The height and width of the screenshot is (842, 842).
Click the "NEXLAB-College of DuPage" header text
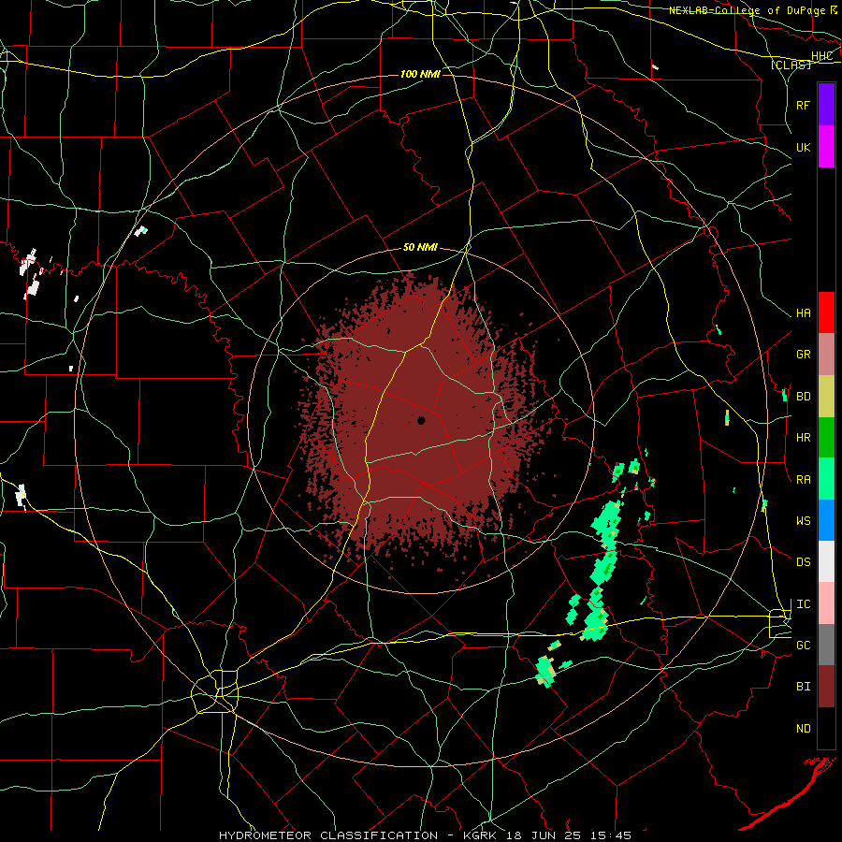tap(747, 10)
